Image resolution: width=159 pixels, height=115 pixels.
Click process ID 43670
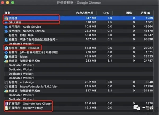coord(148,31)
